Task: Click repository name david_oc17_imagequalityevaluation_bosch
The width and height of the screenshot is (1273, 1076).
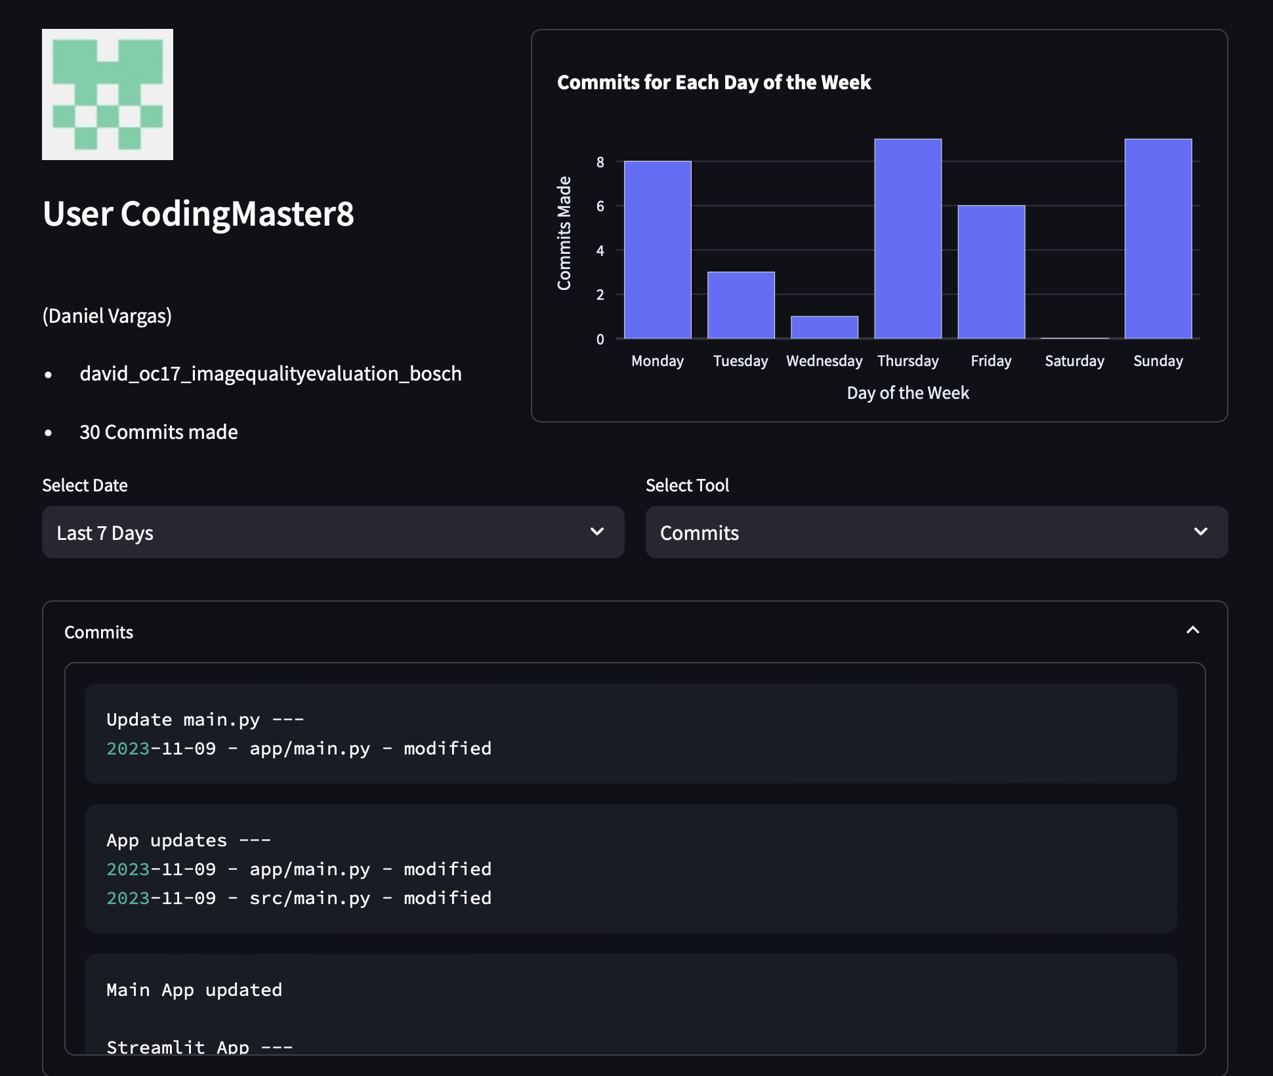Action: (270, 374)
